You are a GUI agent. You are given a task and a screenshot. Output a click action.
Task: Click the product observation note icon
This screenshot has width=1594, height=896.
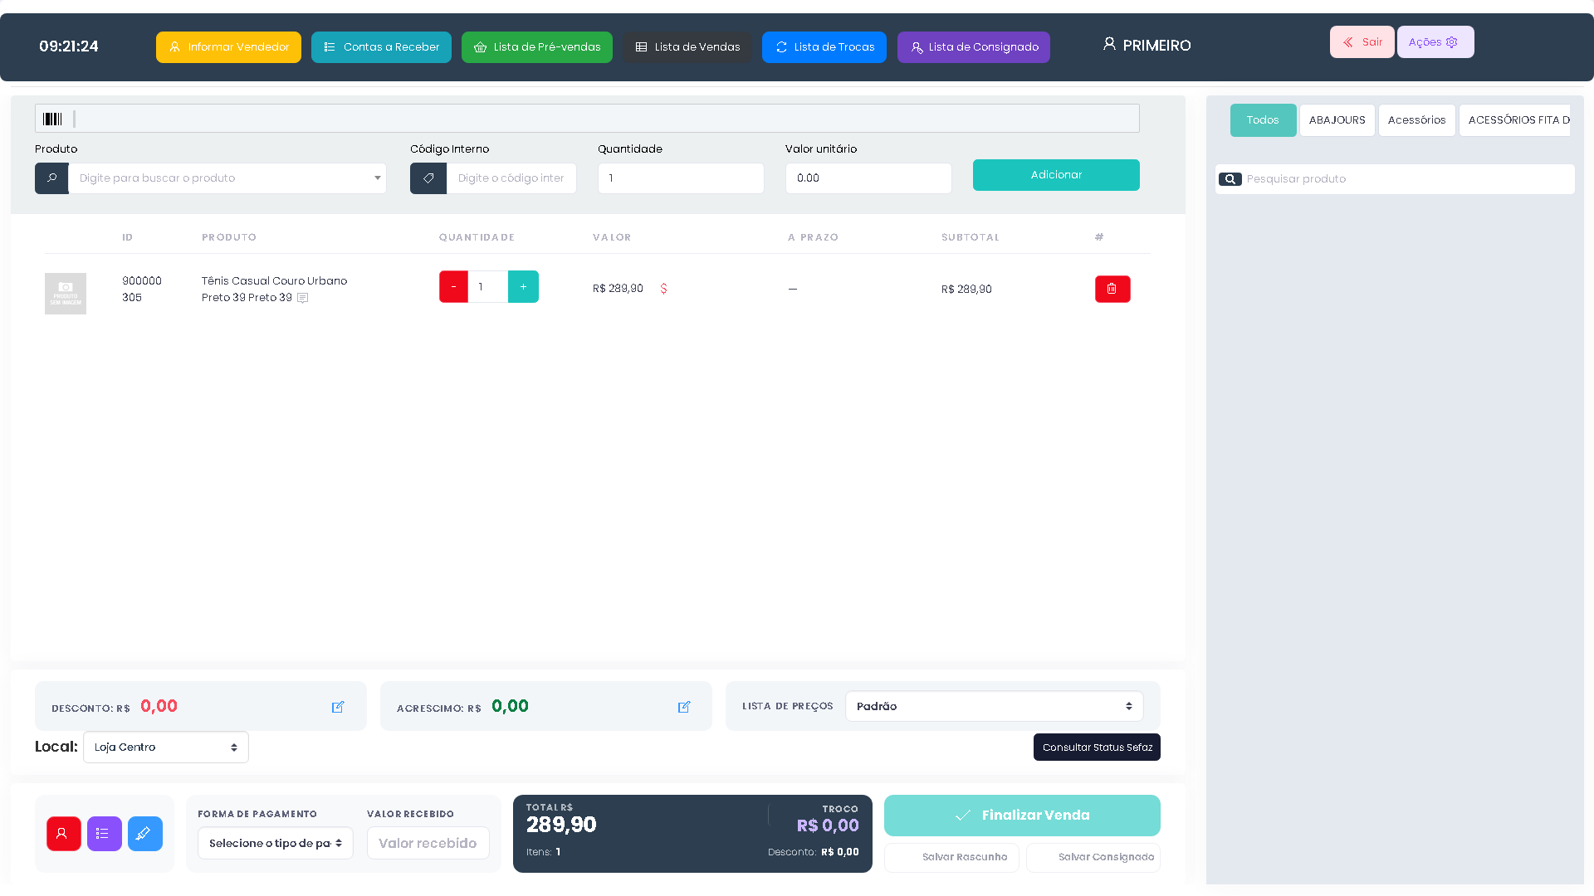click(x=303, y=298)
